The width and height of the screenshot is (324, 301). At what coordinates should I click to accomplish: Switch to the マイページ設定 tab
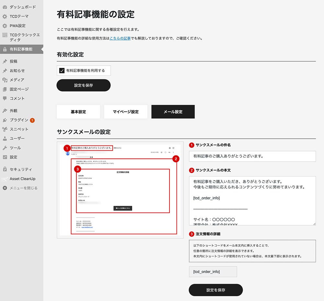[x=126, y=112]
